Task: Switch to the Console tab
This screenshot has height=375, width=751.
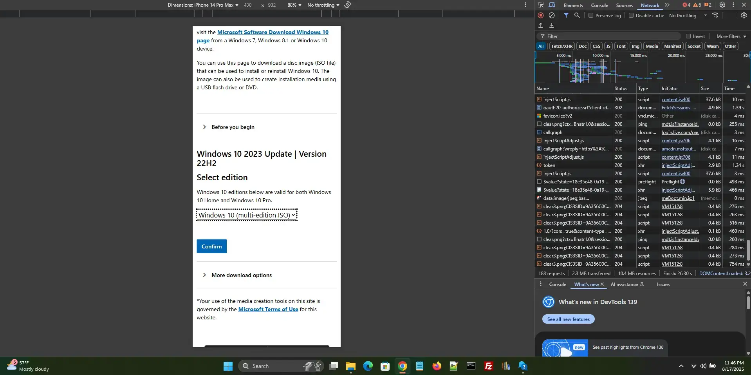Action: point(599,5)
